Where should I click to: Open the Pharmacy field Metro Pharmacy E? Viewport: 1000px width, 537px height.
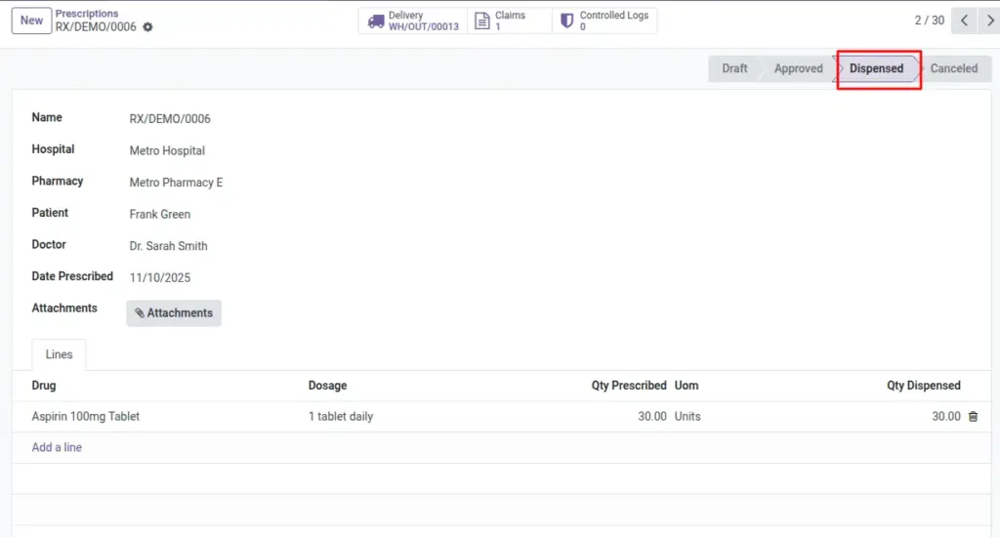(x=176, y=183)
